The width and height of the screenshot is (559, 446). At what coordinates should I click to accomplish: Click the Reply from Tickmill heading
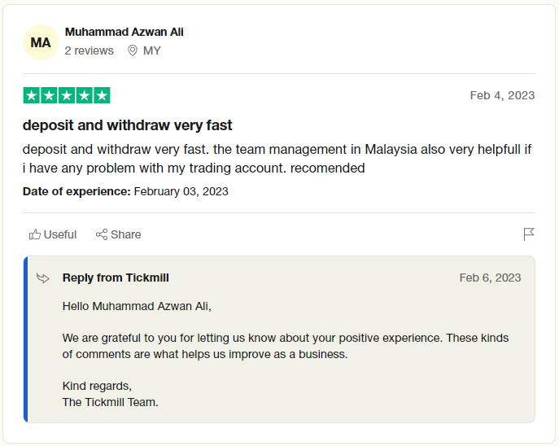pos(116,278)
